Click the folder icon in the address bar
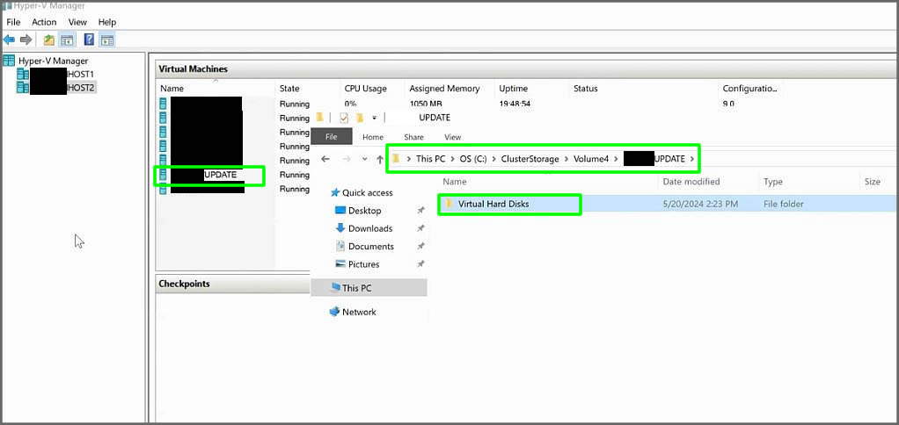Image resolution: width=899 pixels, height=425 pixels. click(x=396, y=159)
